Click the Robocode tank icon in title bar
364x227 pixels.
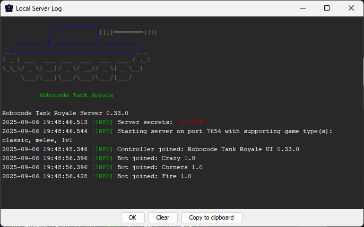pos(9,8)
